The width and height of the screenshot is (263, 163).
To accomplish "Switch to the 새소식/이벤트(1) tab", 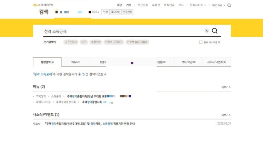I will point(217,62).
